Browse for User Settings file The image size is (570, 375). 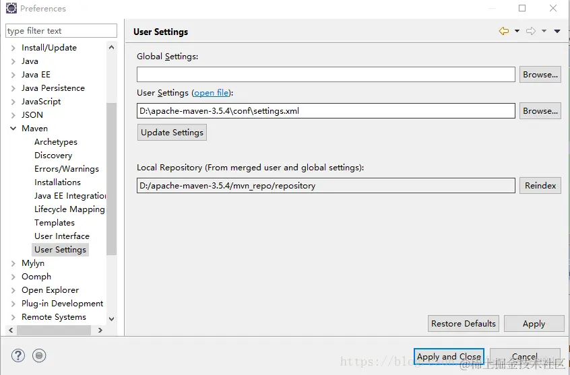tap(540, 111)
